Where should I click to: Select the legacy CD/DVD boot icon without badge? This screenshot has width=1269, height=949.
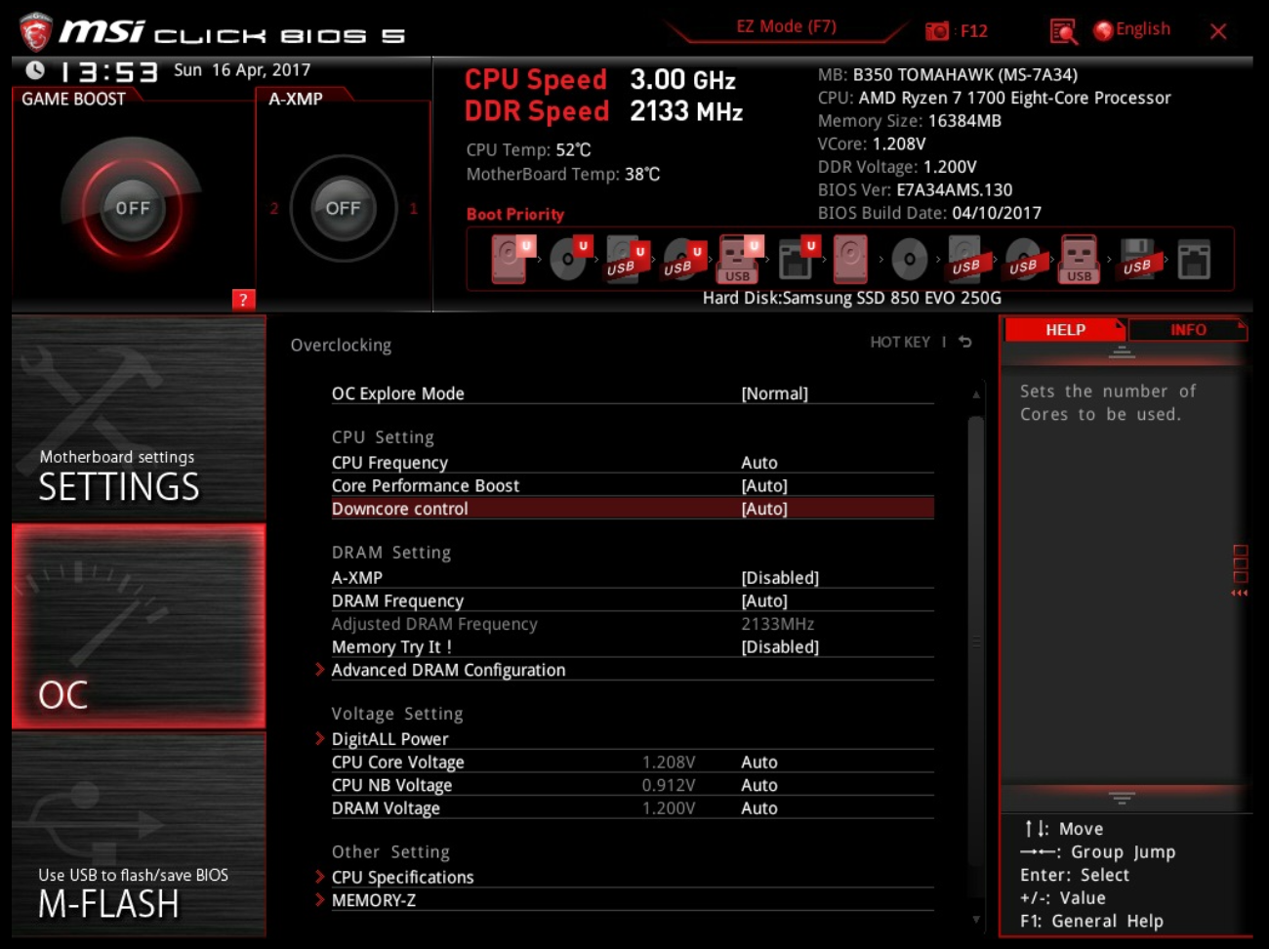point(909,260)
